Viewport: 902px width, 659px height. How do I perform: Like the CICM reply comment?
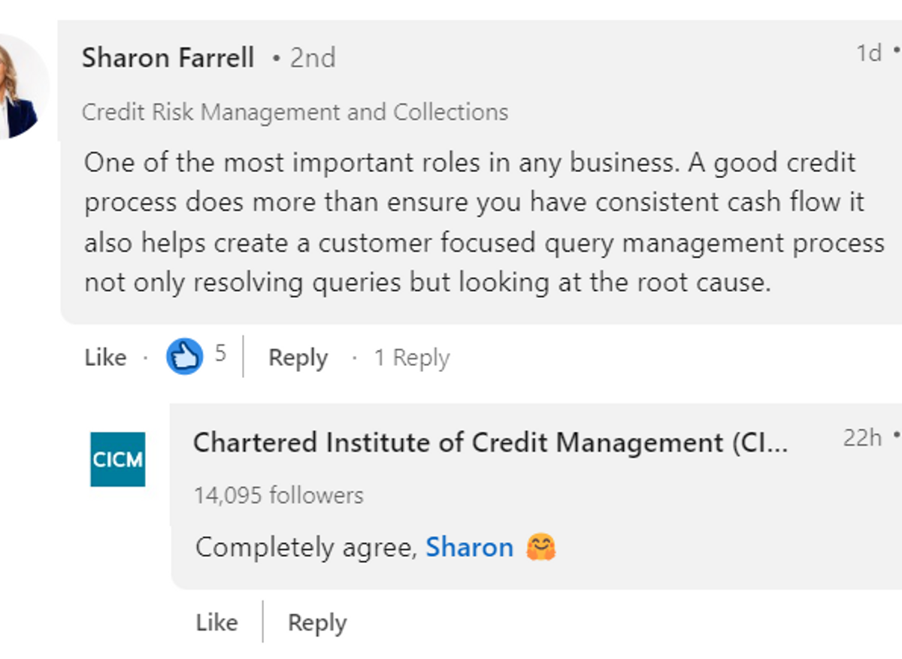(216, 622)
